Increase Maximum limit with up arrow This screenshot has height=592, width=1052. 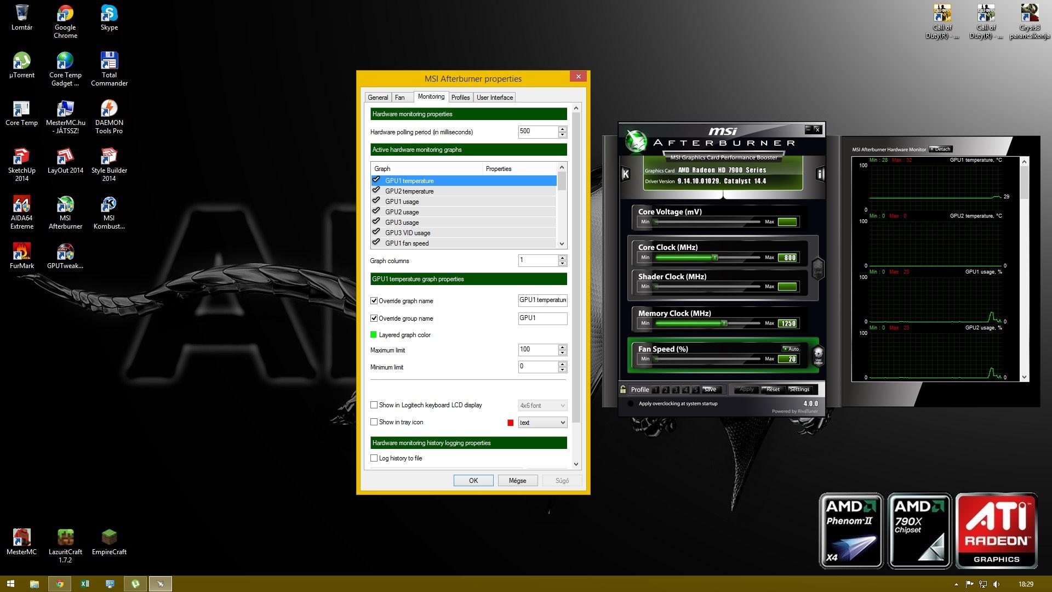562,347
